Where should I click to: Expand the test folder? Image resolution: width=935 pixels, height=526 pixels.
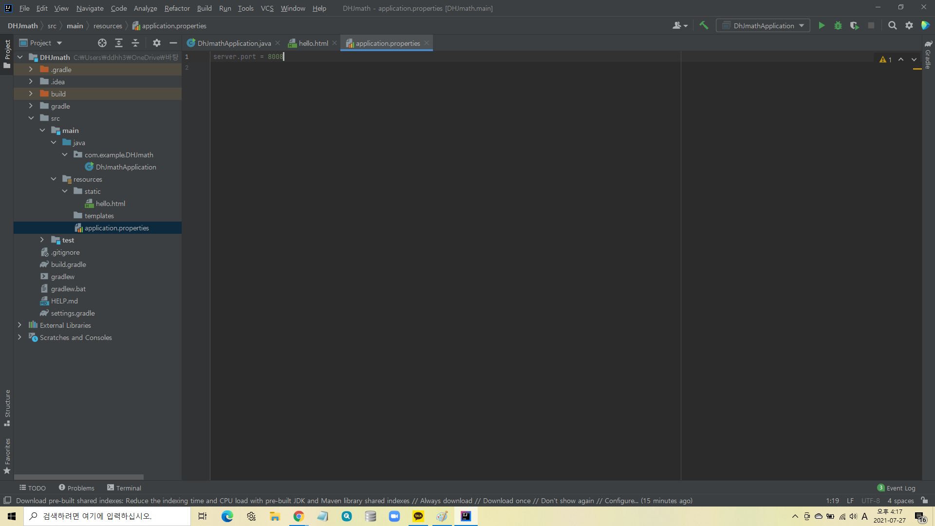coord(42,240)
